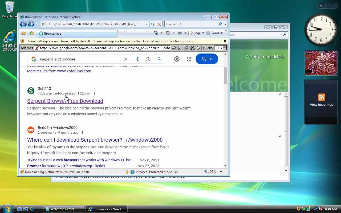Click the Google search magnifier button
The height and width of the screenshot is (213, 341).
click(x=159, y=59)
